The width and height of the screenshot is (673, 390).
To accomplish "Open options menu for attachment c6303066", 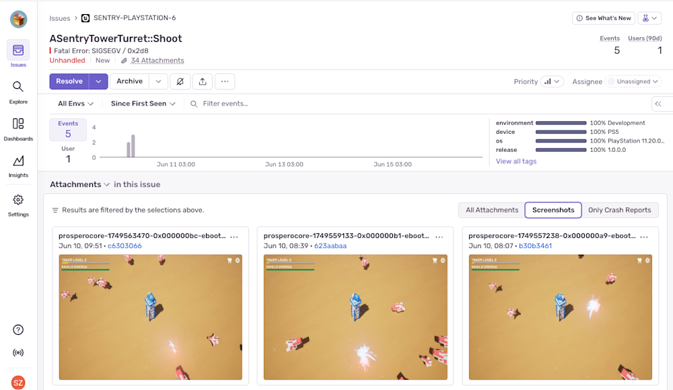I will coord(234,237).
